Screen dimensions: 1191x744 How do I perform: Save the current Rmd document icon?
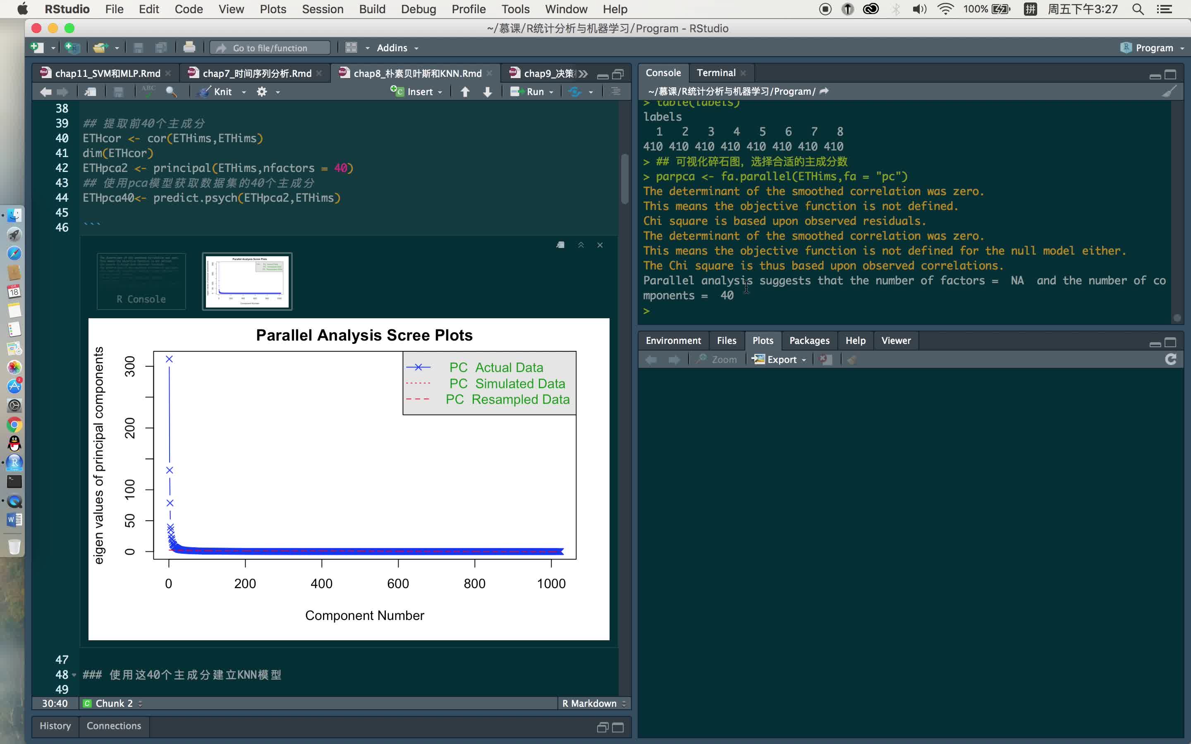click(x=119, y=92)
